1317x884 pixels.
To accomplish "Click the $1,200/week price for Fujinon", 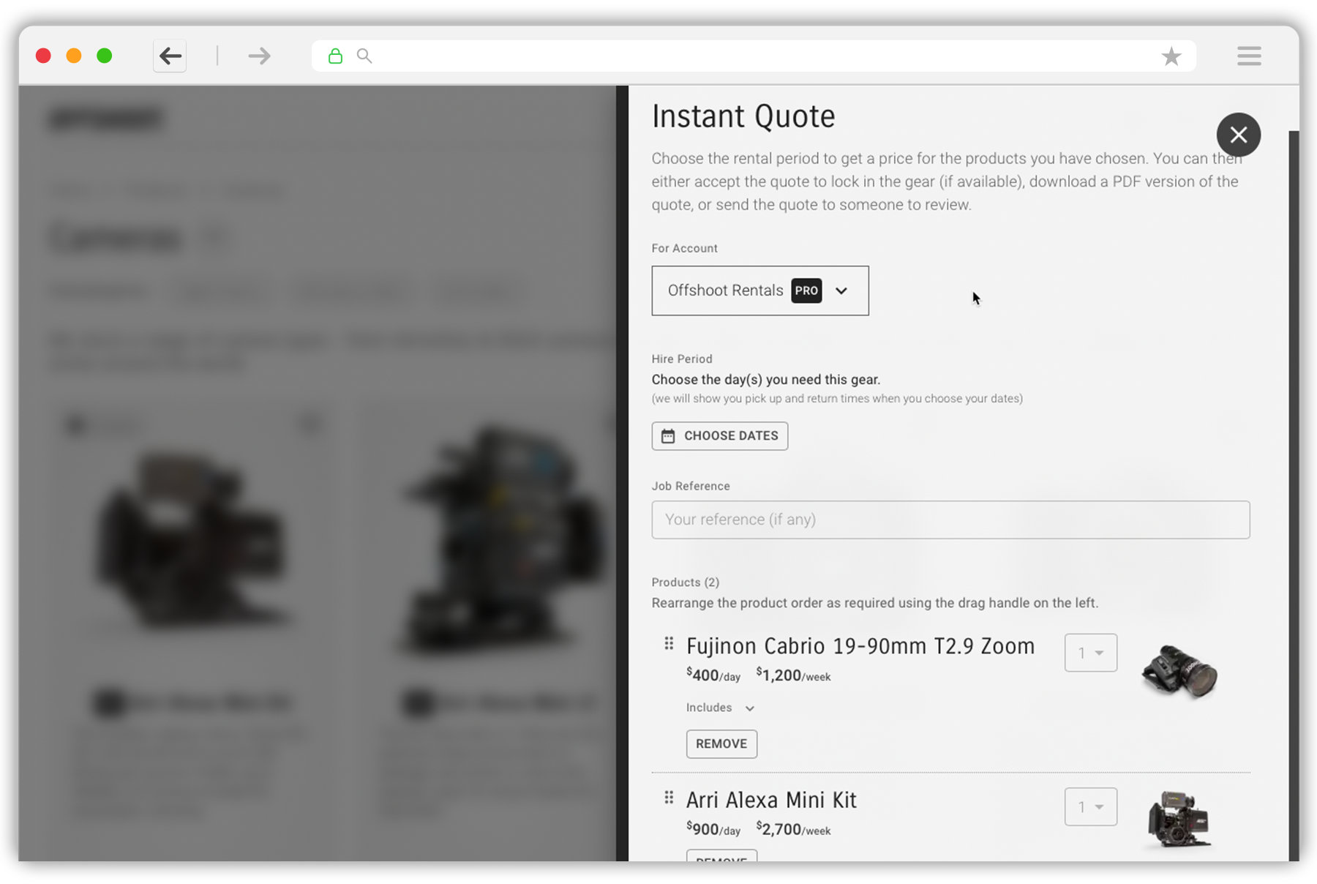I will pyautogui.click(x=793, y=675).
